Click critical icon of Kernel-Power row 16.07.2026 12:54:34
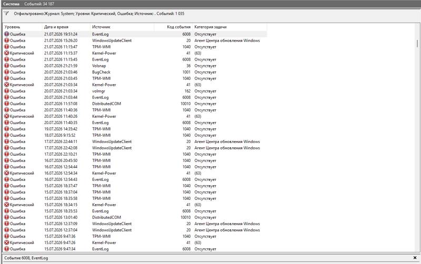Viewport: 421px width, 264px height. [x=7, y=173]
